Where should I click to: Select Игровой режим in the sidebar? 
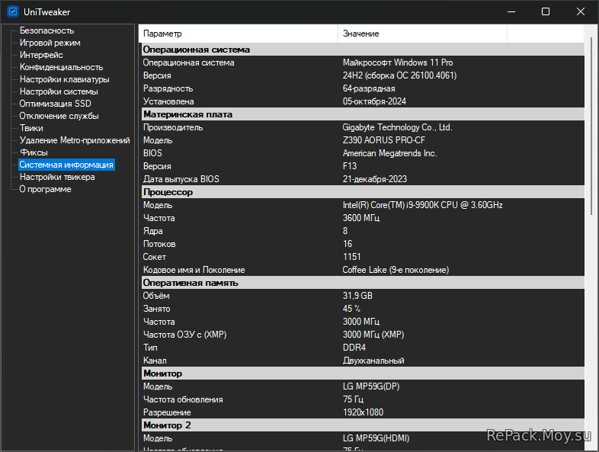coord(50,43)
